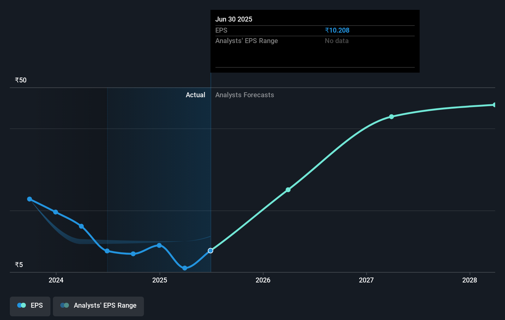Click the ₹50 y-axis label
The height and width of the screenshot is (320, 505).
pyautogui.click(x=21, y=80)
